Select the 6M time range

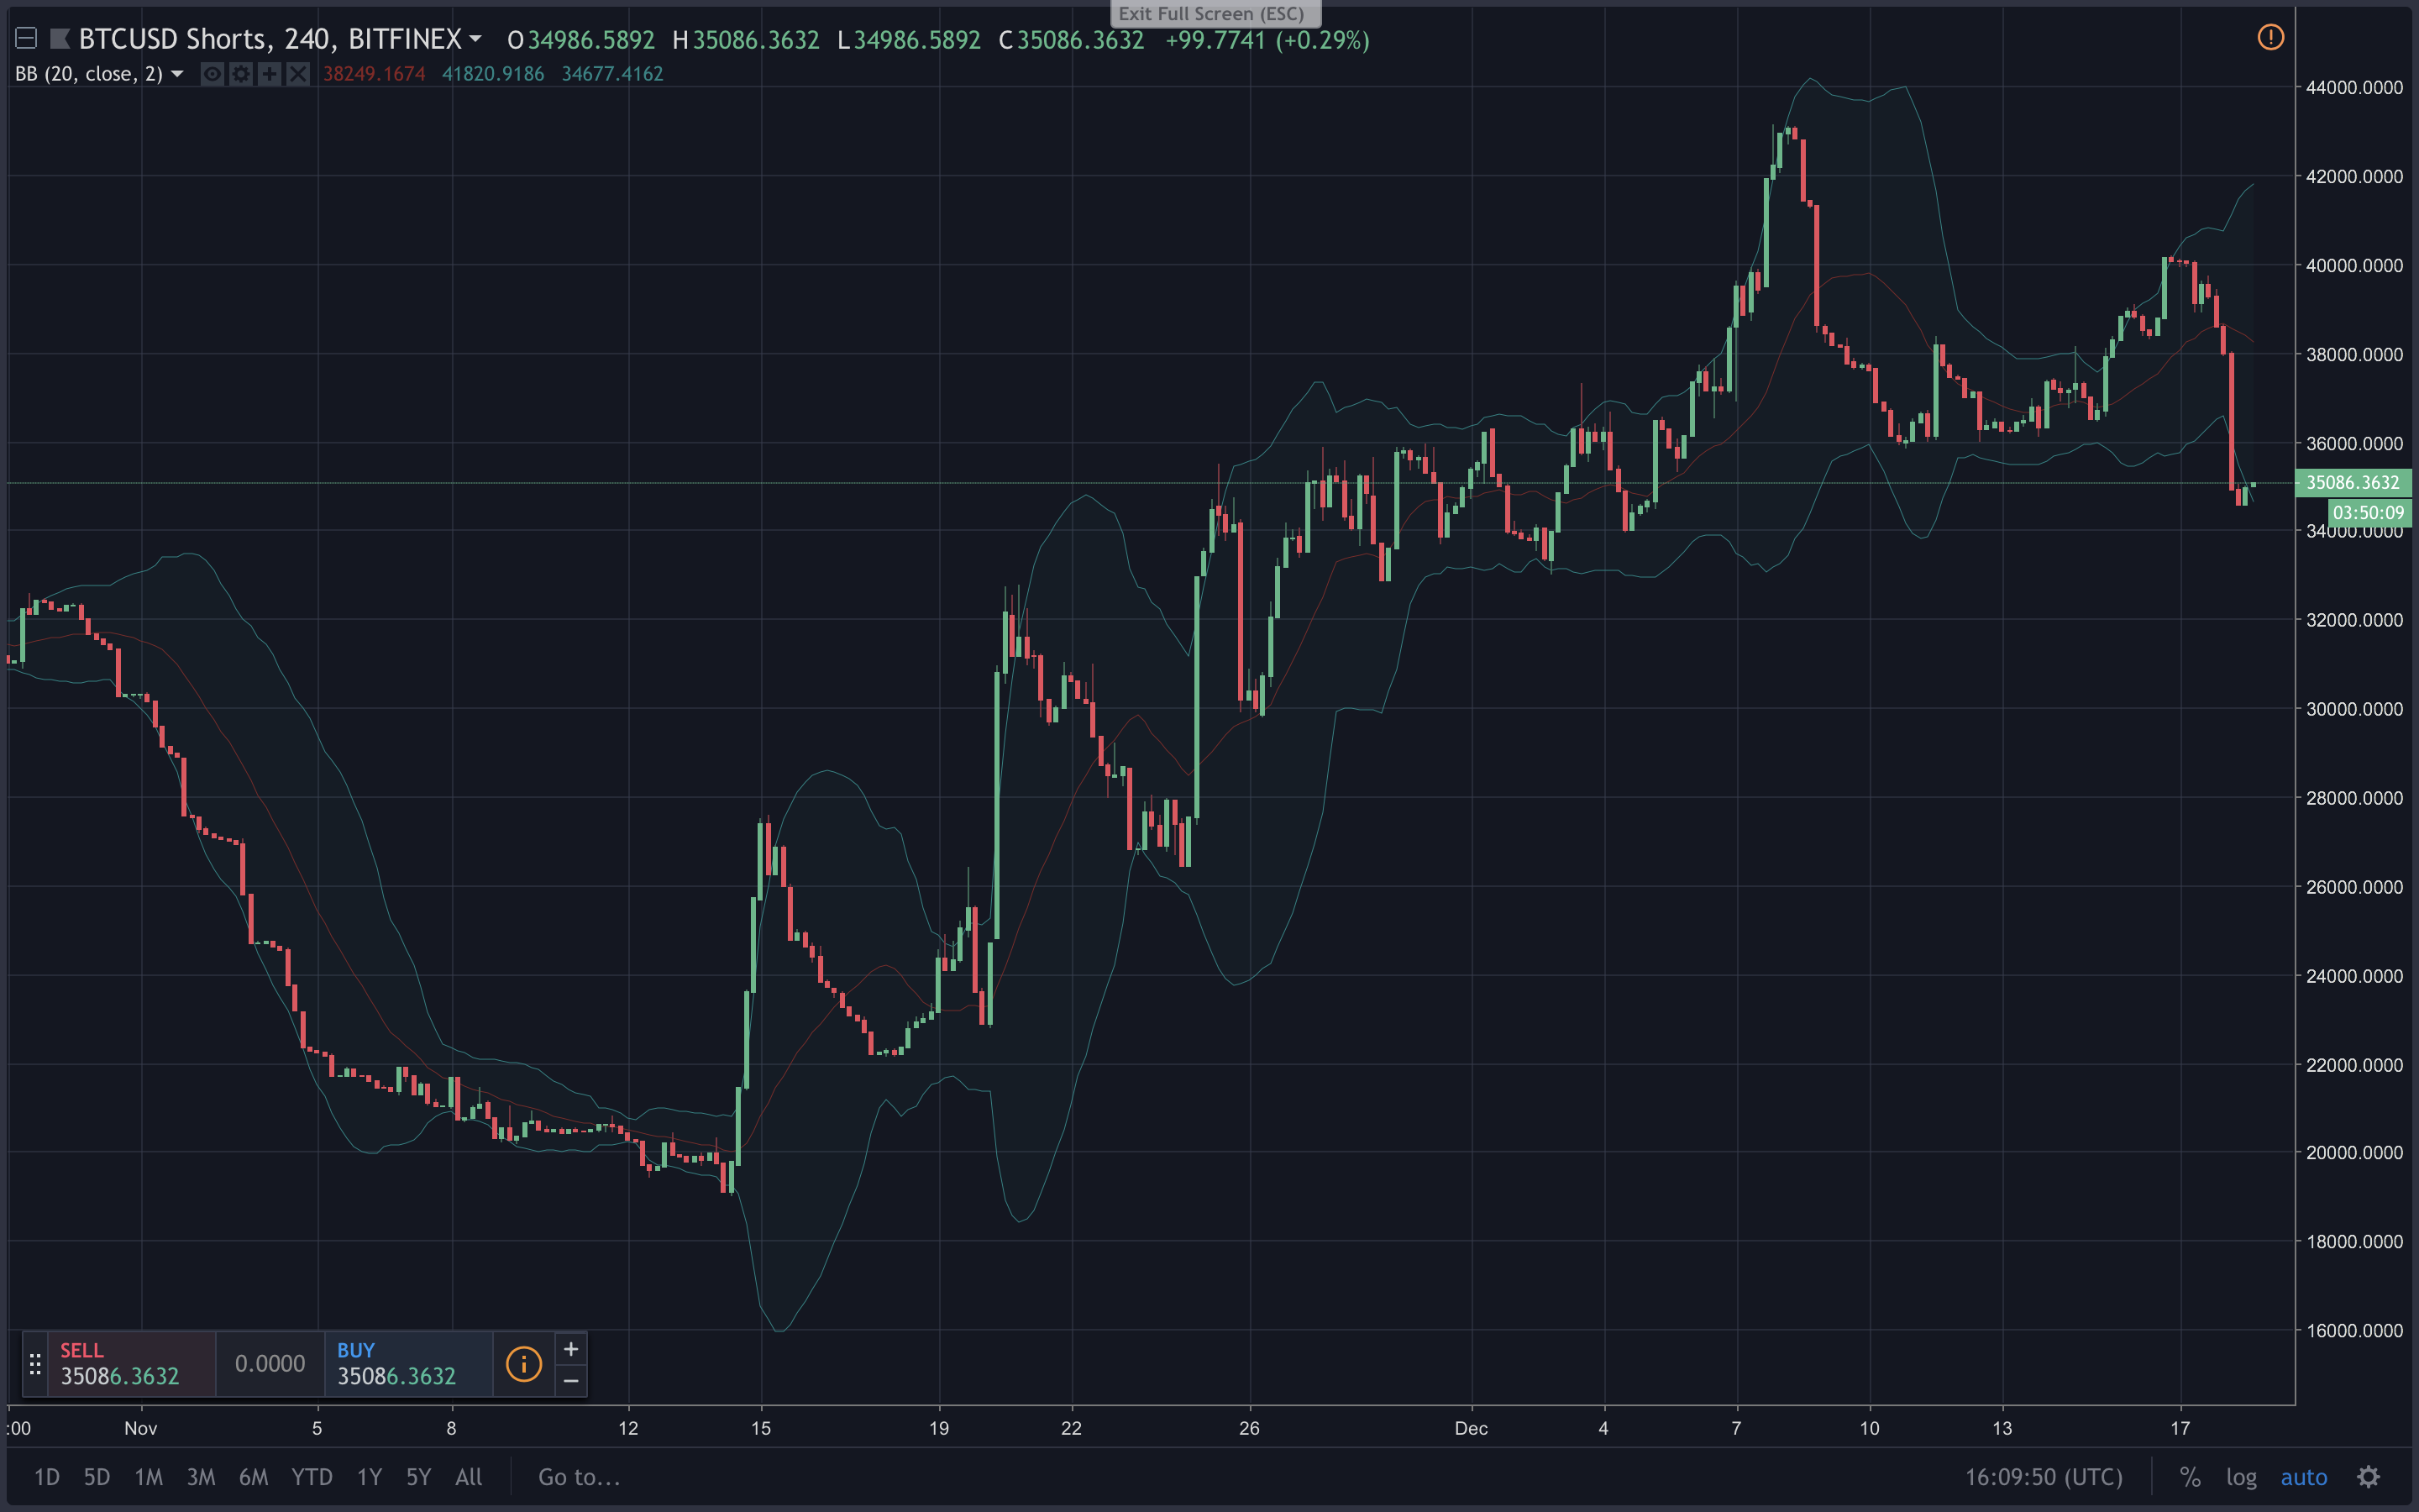254,1477
